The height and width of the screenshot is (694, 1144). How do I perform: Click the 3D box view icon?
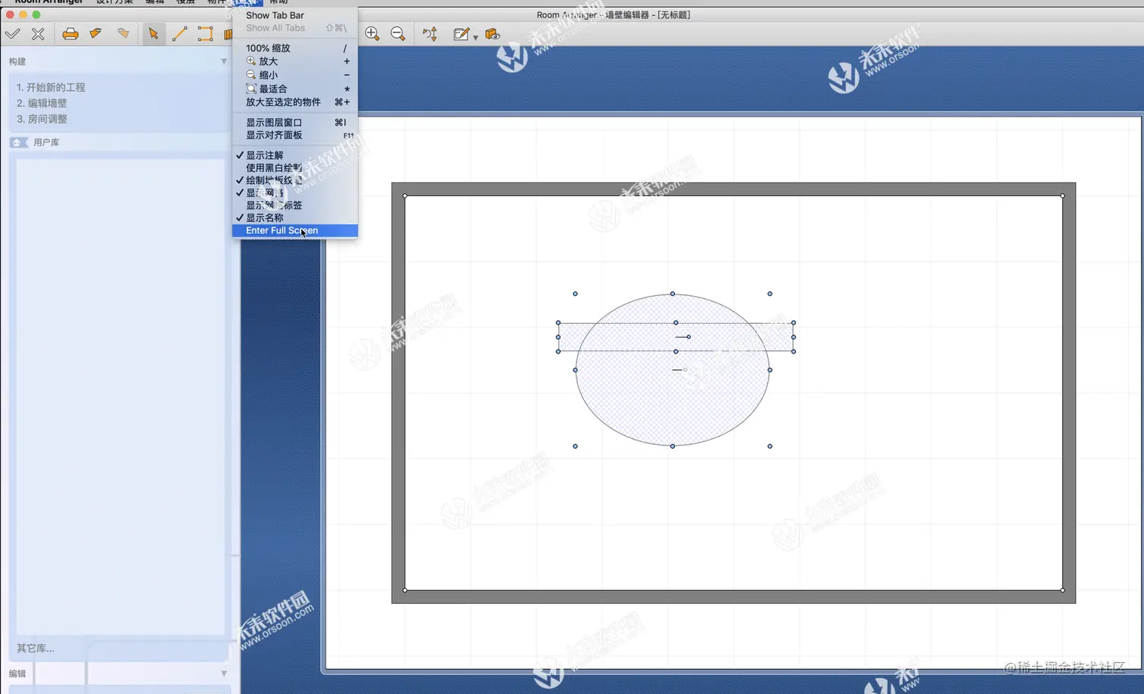pos(493,33)
